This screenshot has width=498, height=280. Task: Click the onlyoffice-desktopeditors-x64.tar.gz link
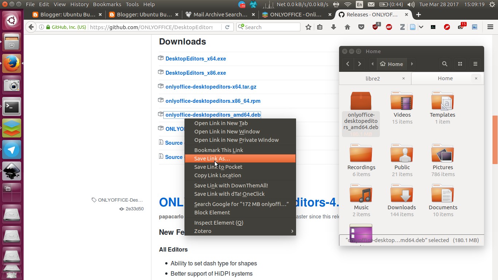click(x=211, y=87)
